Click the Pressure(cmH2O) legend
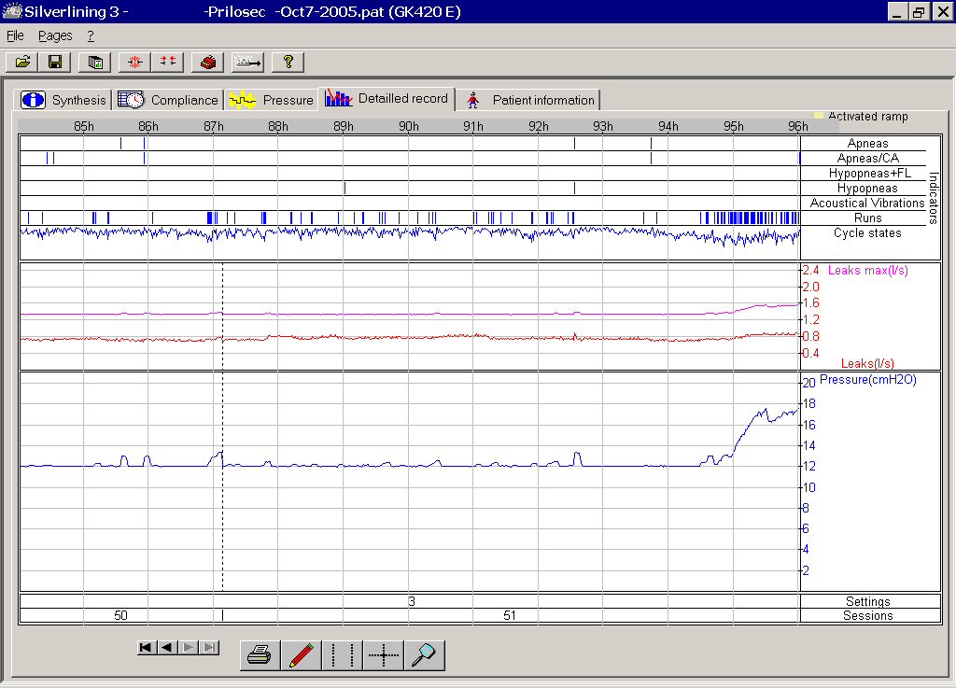The width and height of the screenshot is (956, 688). [867, 380]
